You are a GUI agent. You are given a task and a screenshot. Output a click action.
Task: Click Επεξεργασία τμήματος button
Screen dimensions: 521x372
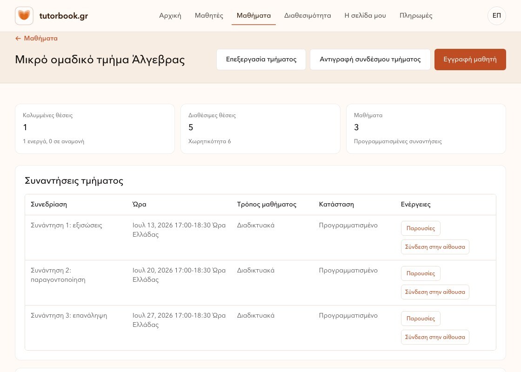click(261, 60)
